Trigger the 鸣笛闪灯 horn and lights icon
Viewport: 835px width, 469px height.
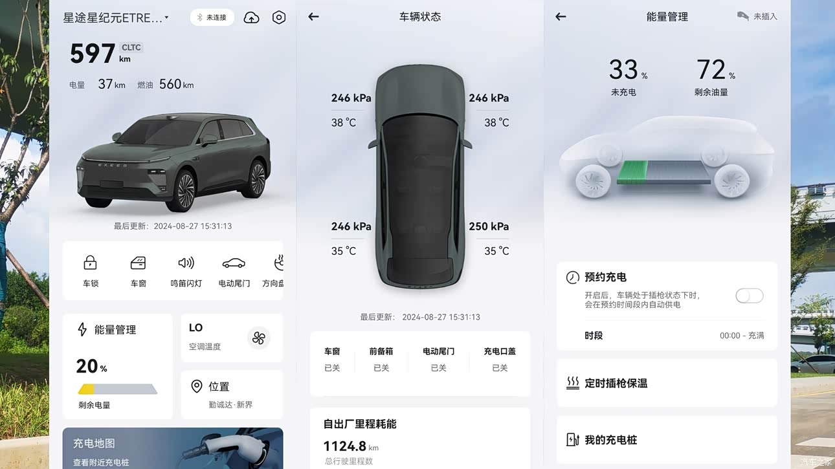click(186, 263)
